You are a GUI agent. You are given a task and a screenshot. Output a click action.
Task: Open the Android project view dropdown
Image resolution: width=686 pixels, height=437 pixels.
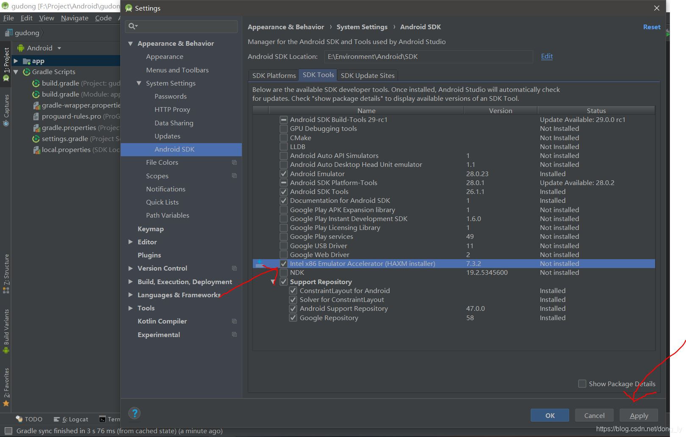pos(59,48)
